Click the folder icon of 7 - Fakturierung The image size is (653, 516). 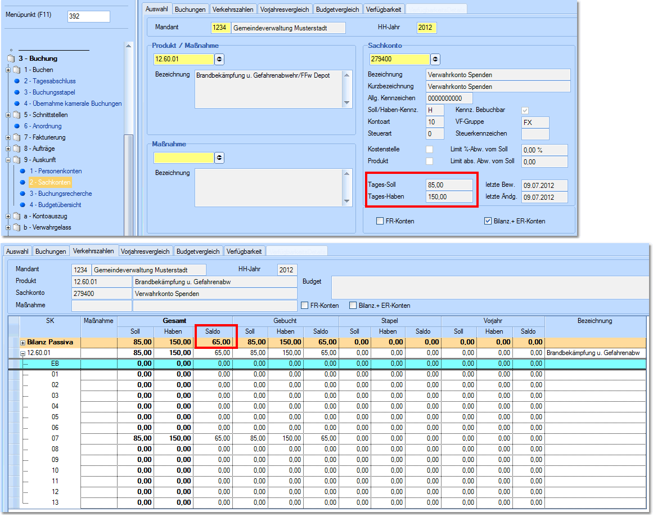(16, 137)
